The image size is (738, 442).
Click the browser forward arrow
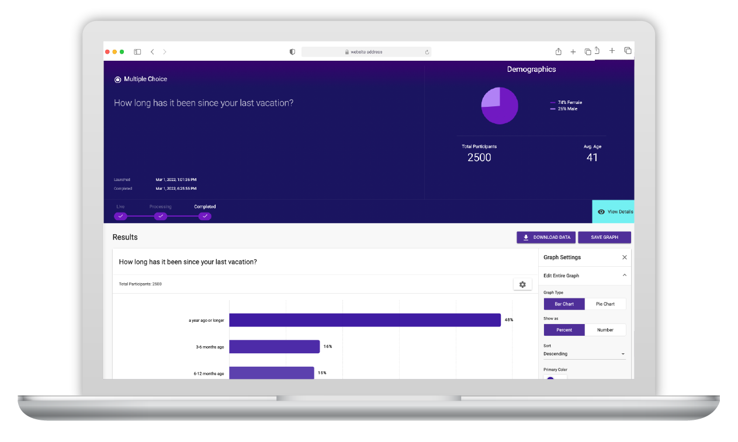coord(165,52)
